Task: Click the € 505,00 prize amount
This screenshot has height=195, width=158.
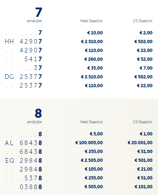Action: tap(93, 187)
